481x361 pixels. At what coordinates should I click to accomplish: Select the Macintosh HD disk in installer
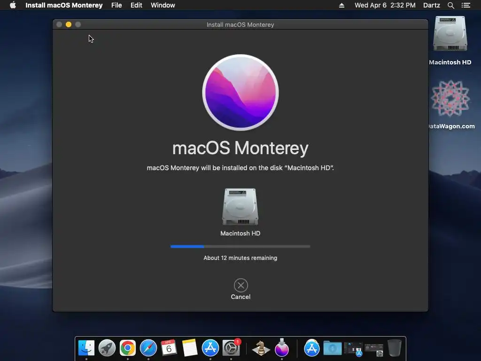click(240, 207)
